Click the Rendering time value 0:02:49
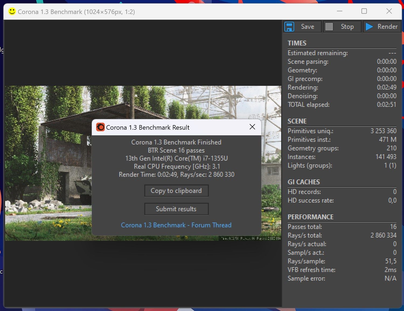Viewport: 404px width, 311px height. (387, 87)
